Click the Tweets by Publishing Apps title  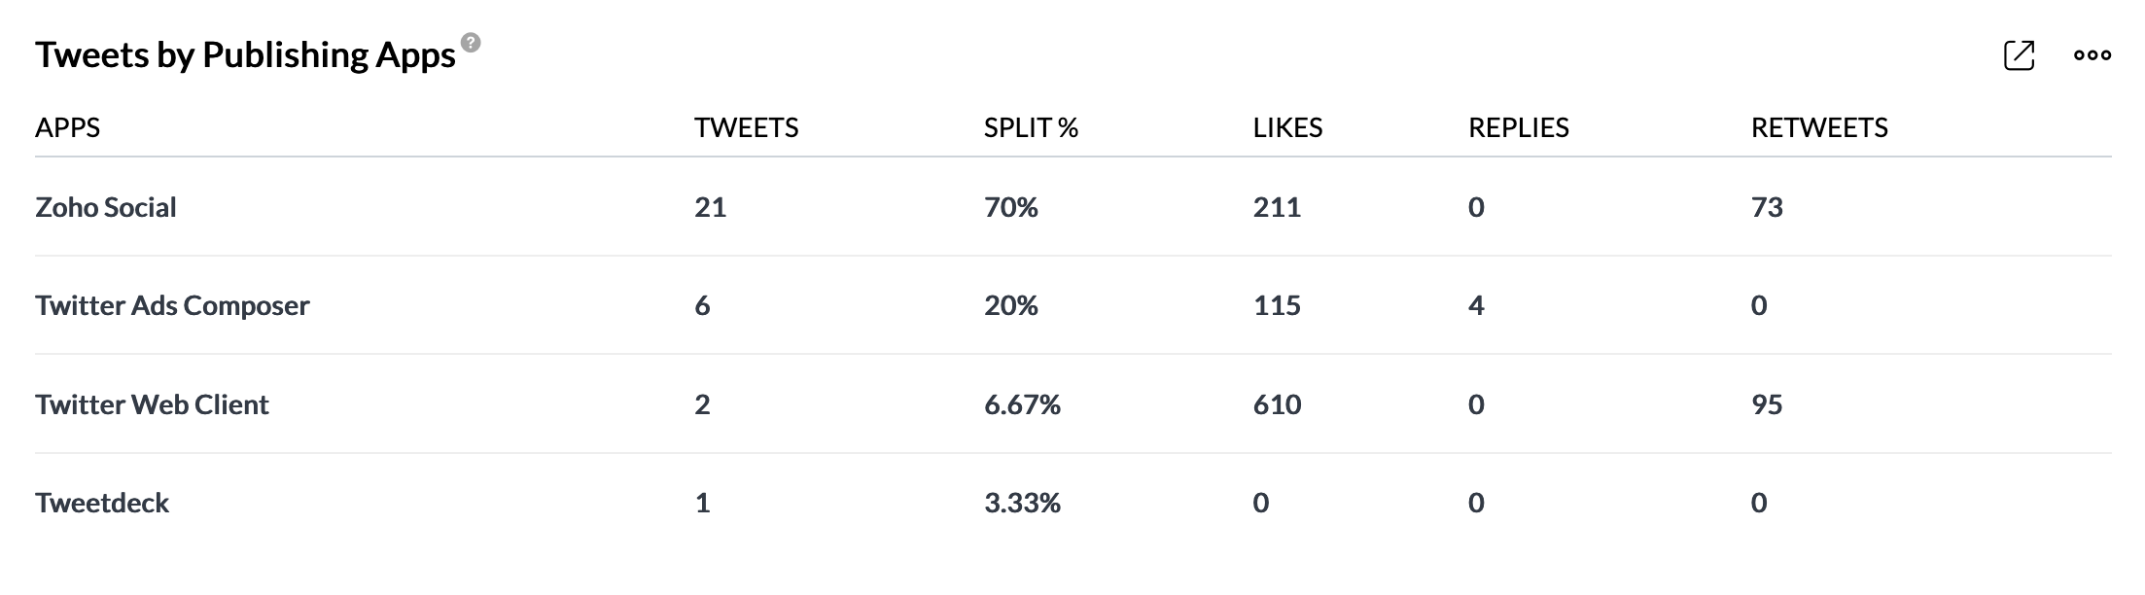coord(245,55)
